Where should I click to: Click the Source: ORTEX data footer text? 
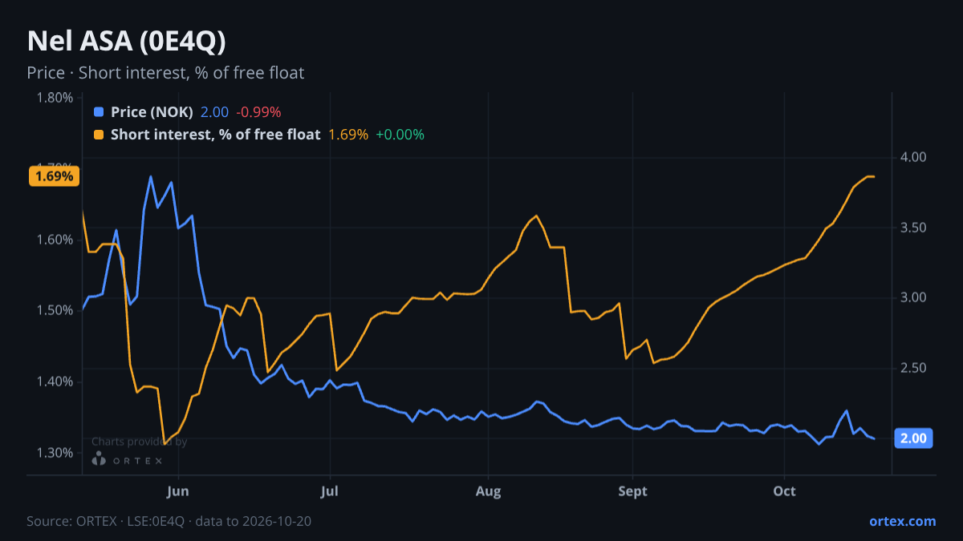[x=169, y=521]
